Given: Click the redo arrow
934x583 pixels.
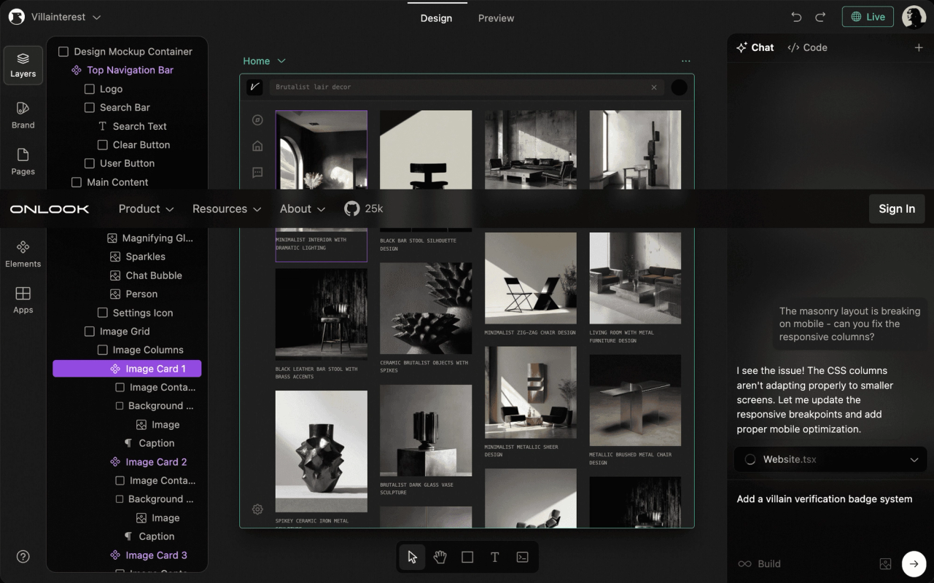Looking at the screenshot, I should [x=820, y=17].
